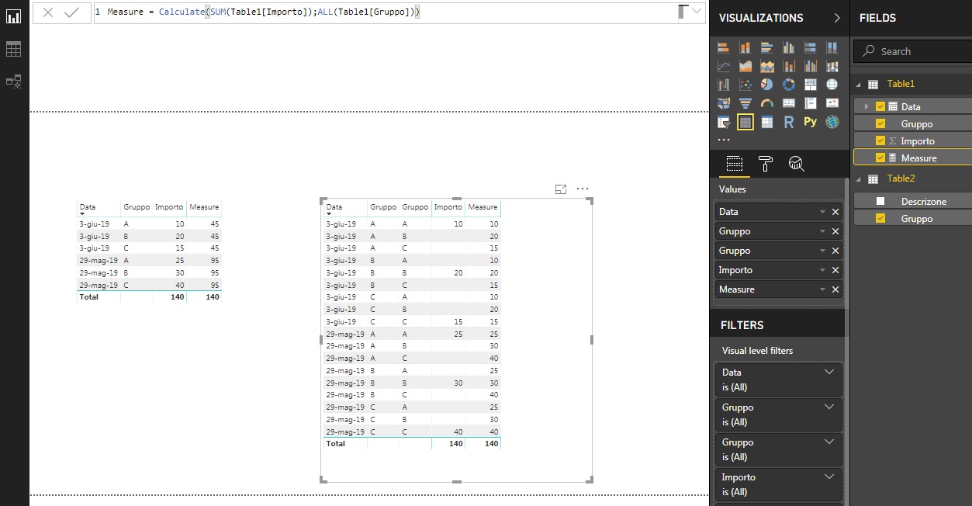
Task: Open dropdown for Importo in Values
Action: coord(822,270)
